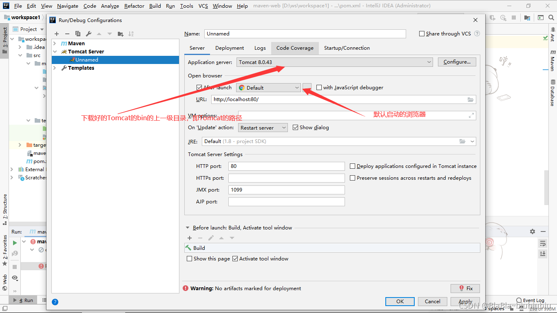Open Search Everywhere magnifier icon

pos(551,18)
